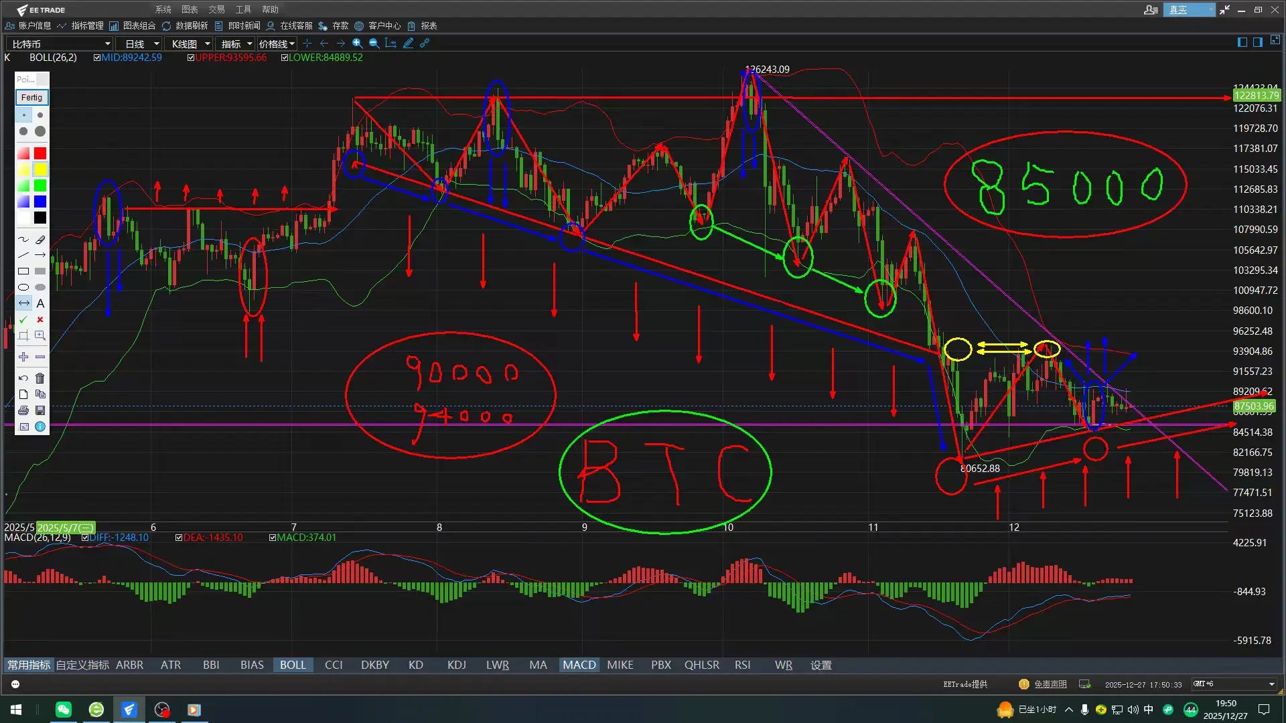Select the arrow line drawing tool
The image size is (1286, 723).
point(40,255)
